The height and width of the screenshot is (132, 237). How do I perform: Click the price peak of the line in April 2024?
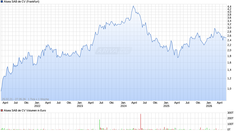pyautogui.click(x=133, y=6)
